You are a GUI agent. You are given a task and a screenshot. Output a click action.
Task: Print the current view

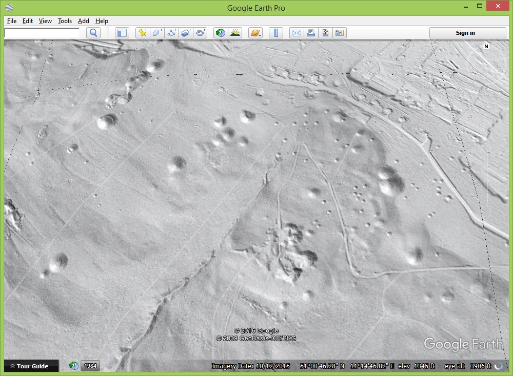(310, 33)
